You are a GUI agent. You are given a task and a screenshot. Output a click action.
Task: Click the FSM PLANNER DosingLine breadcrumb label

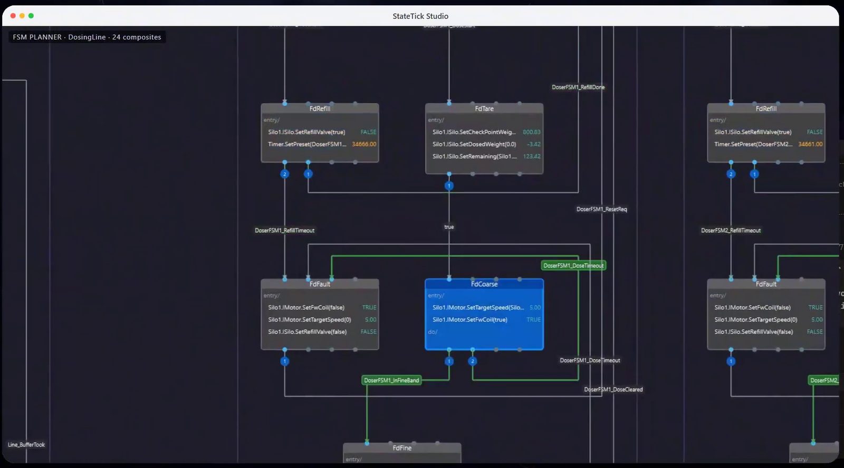[87, 37]
